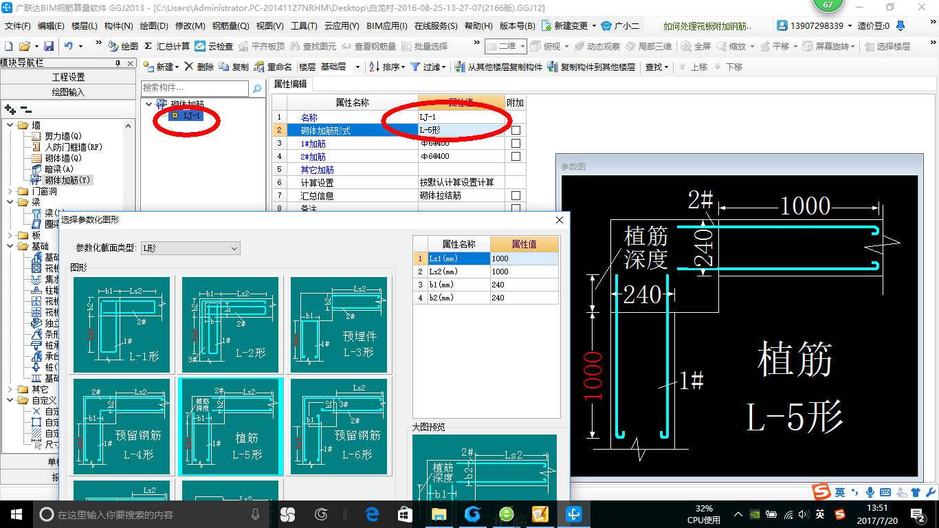Toggle 附加 checkbox for 汇总信息 row
Image resolution: width=939 pixels, height=528 pixels.
(516, 196)
